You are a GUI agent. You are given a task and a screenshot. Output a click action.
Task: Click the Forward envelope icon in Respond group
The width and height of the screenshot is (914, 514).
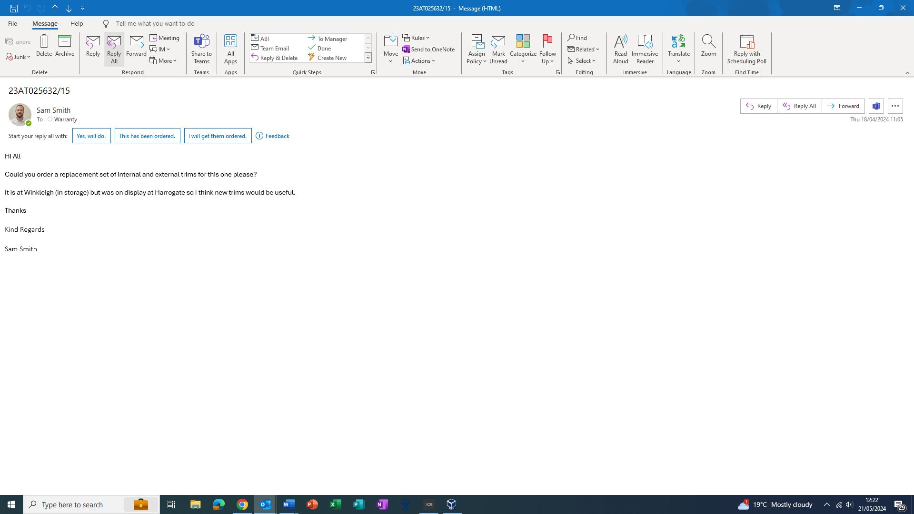pos(136,42)
